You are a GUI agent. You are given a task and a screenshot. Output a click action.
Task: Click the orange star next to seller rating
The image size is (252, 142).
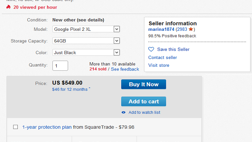point(191,29)
